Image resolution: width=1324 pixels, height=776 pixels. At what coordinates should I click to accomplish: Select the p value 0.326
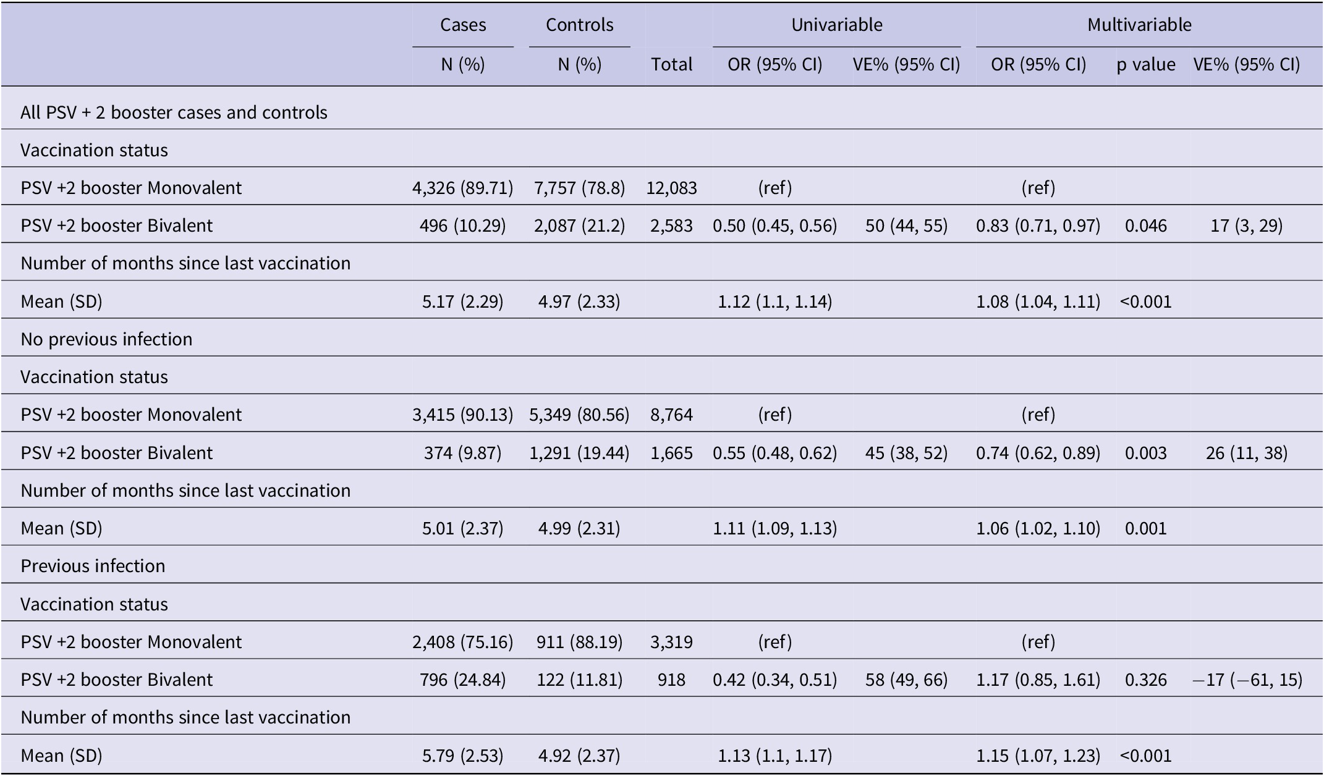[x=1145, y=680]
